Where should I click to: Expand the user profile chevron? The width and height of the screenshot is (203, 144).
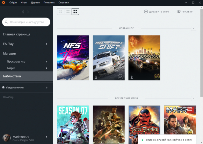(x=47, y=137)
